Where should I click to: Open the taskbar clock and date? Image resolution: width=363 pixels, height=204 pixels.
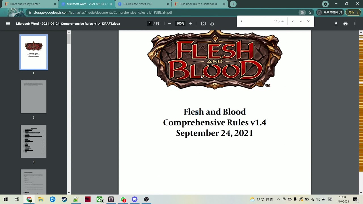click(x=343, y=199)
